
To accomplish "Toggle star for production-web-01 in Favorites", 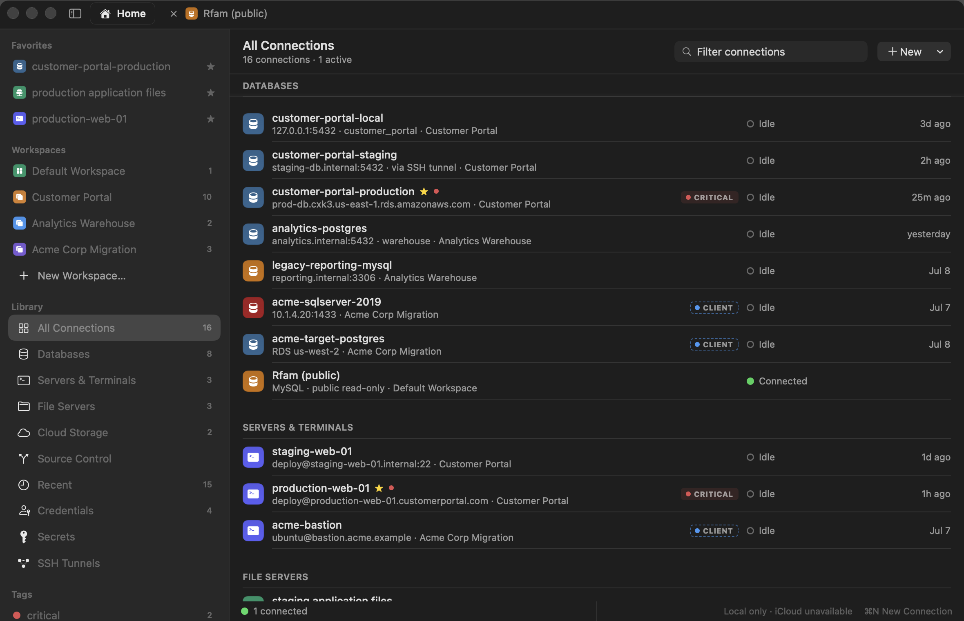I will [x=210, y=118].
